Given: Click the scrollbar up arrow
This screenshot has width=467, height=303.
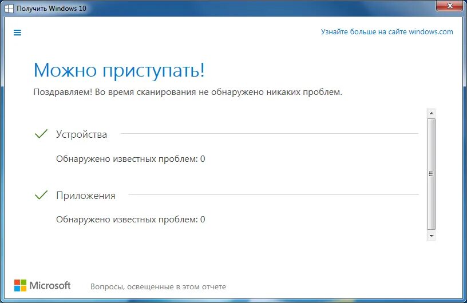Looking at the screenshot, I should [431, 113].
